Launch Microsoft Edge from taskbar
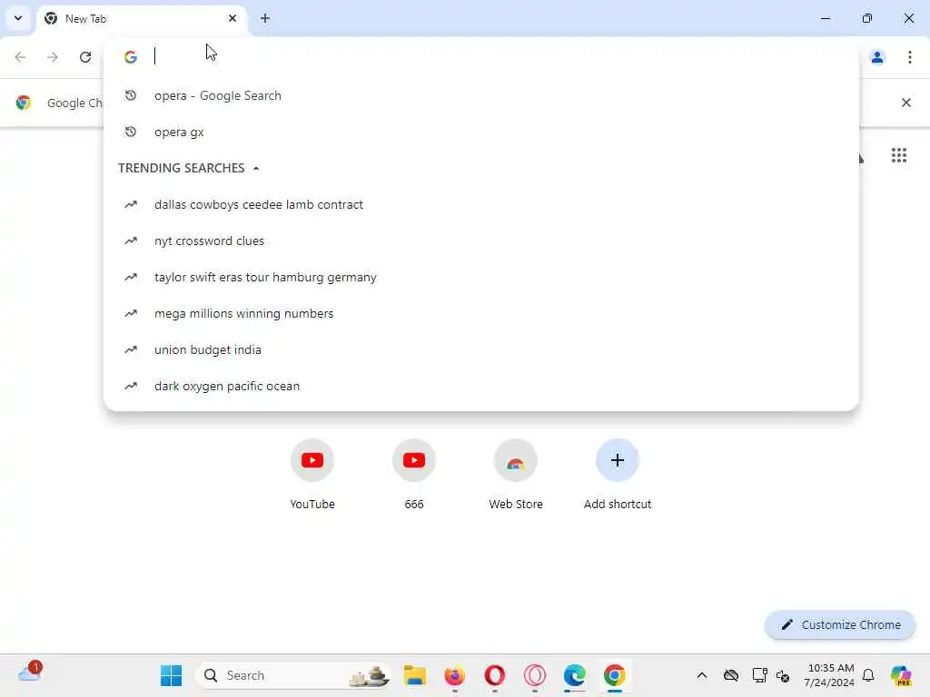Image resolution: width=930 pixels, height=697 pixels. pos(574,675)
